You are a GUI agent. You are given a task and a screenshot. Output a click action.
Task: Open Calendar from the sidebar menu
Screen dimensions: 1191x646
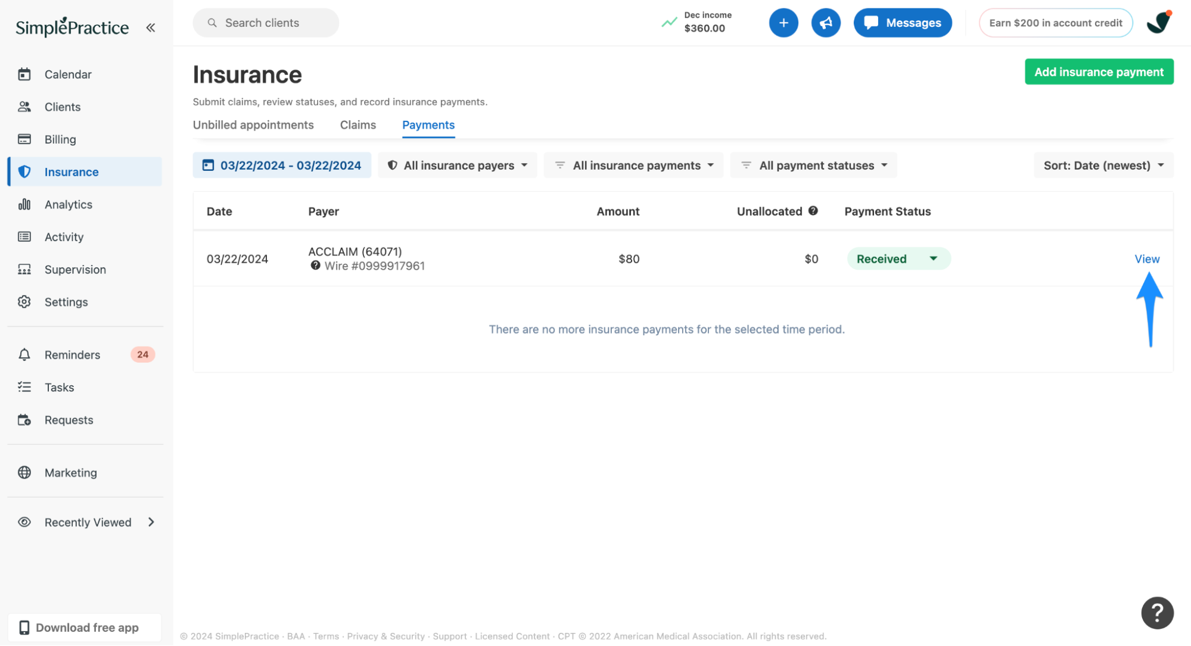tap(85, 74)
